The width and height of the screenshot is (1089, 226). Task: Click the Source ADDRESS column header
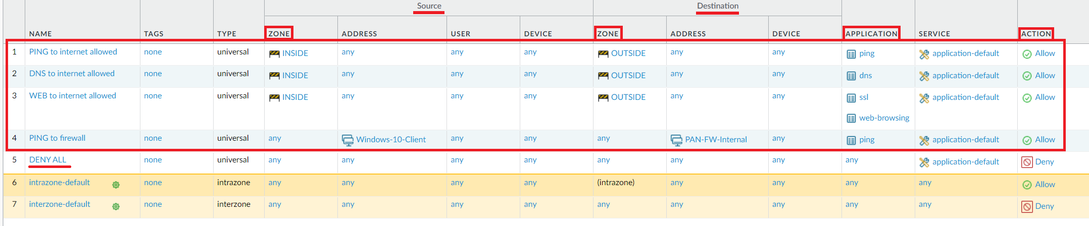(359, 34)
